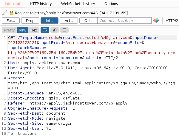
Task: Switch to Hex view
Action: 33,30
